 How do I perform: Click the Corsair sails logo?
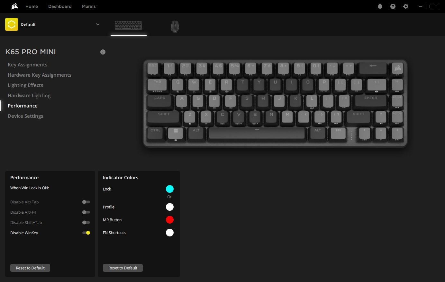pos(14,6)
